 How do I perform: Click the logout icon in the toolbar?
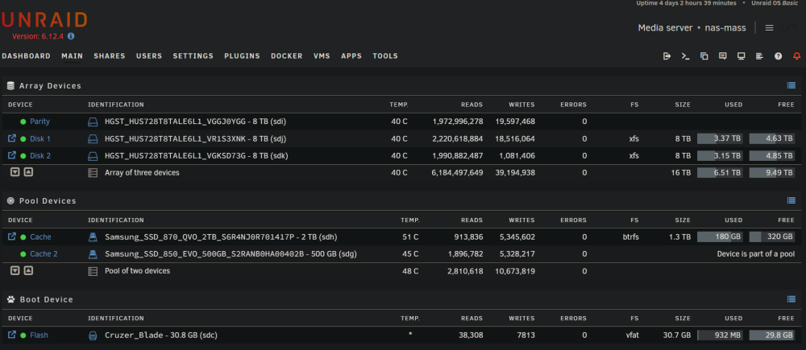click(x=667, y=56)
